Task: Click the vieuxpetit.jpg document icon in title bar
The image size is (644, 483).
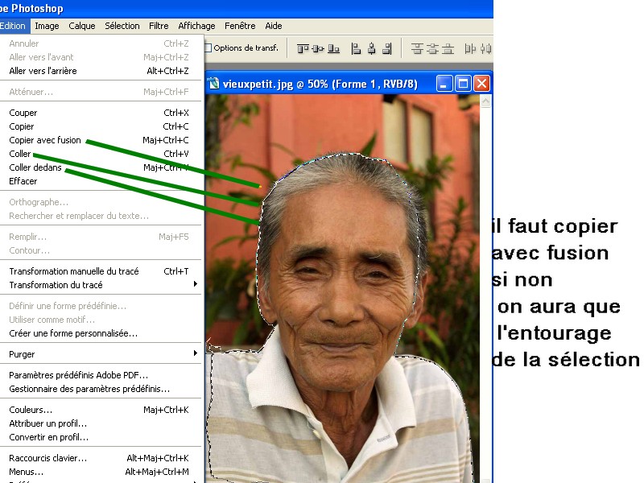Action: click(213, 84)
